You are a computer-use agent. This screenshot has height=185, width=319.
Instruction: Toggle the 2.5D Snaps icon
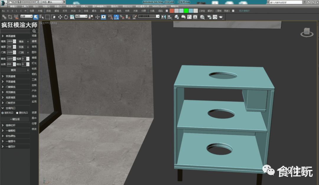110,17
